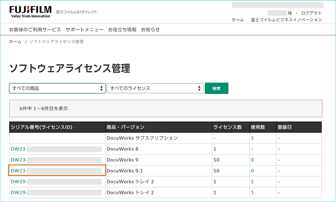This screenshot has height=202, width=336.
Task: Select DocuWorks 8 product cell
Action: point(159,149)
